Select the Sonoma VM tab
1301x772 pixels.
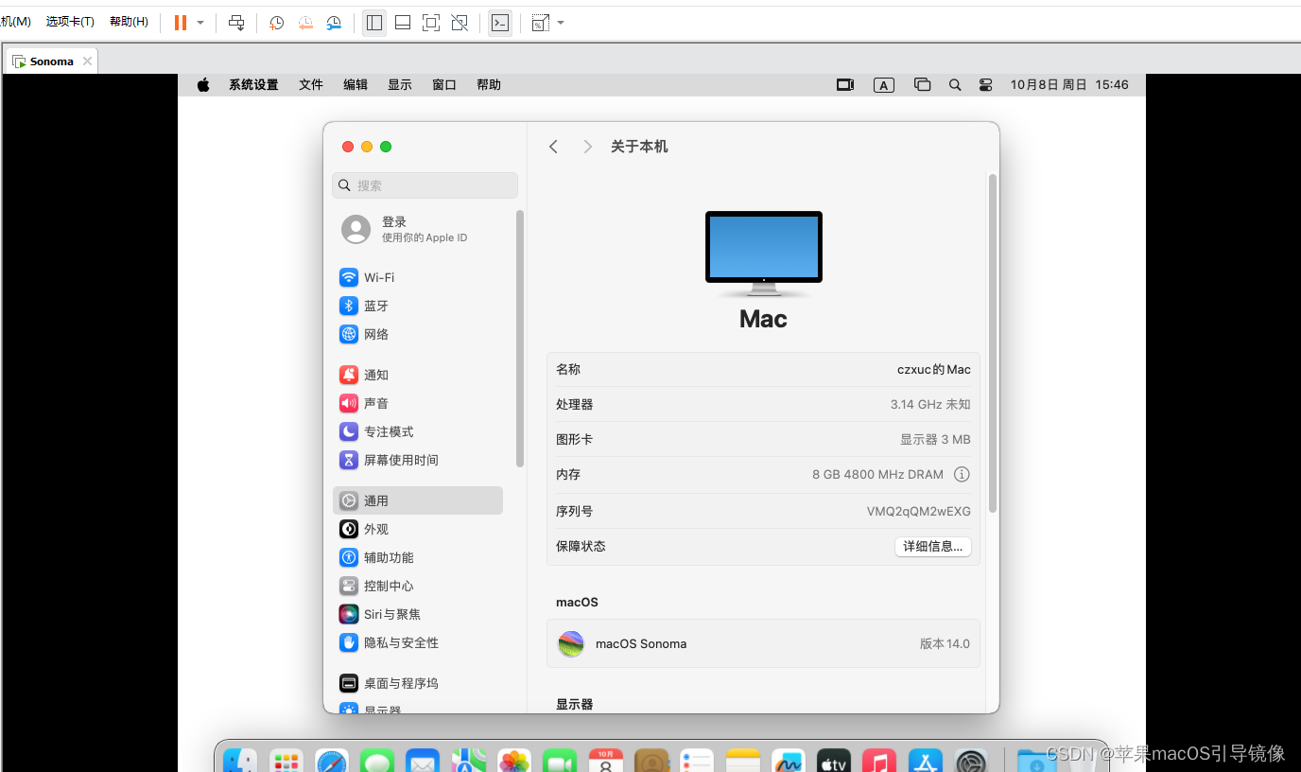tap(51, 61)
